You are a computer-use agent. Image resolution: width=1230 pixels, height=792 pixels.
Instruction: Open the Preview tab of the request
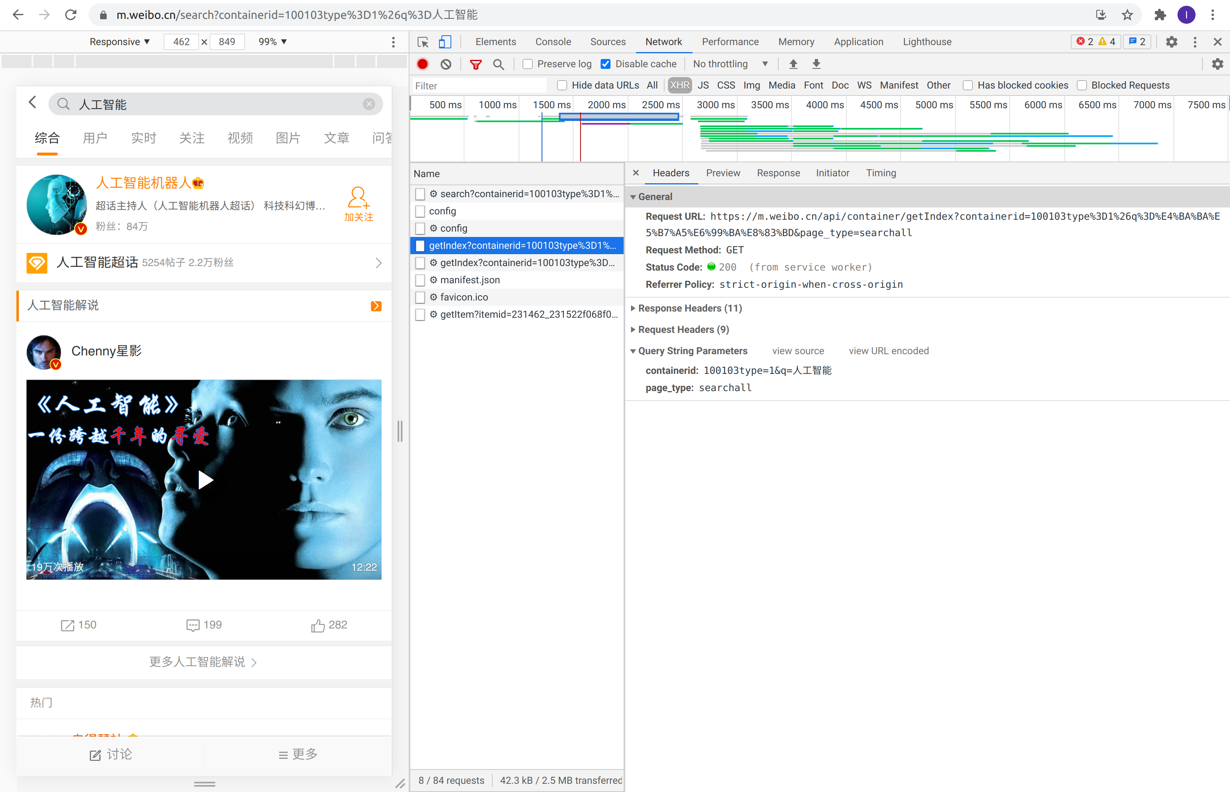[x=722, y=173]
